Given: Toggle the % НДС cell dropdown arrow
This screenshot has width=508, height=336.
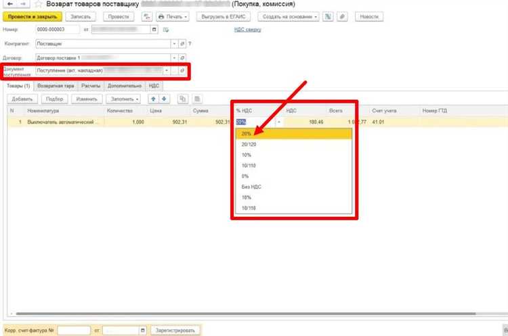Looking at the screenshot, I should (279, 122).
